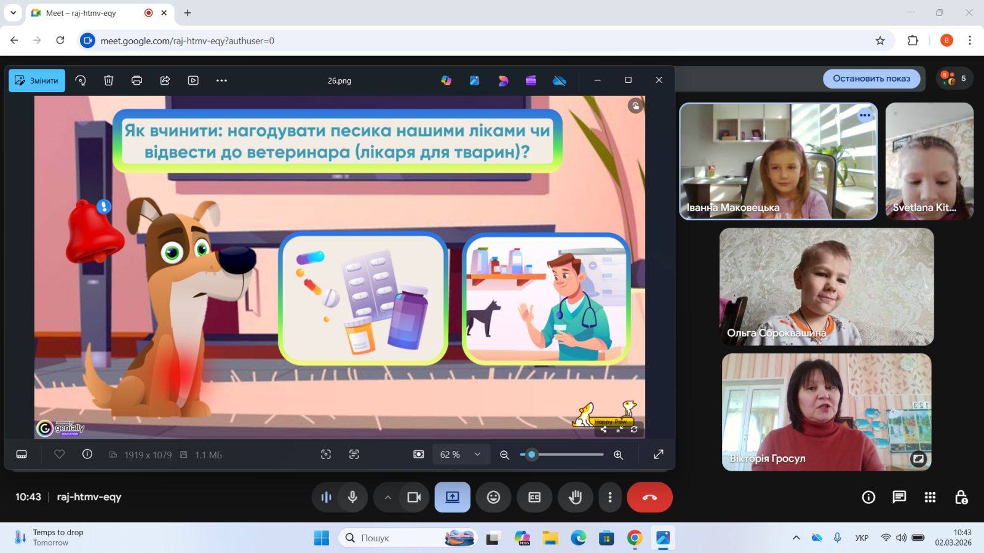Send a reaction emoji in Meet
984x553 pixels.
(x=493, y=497)
